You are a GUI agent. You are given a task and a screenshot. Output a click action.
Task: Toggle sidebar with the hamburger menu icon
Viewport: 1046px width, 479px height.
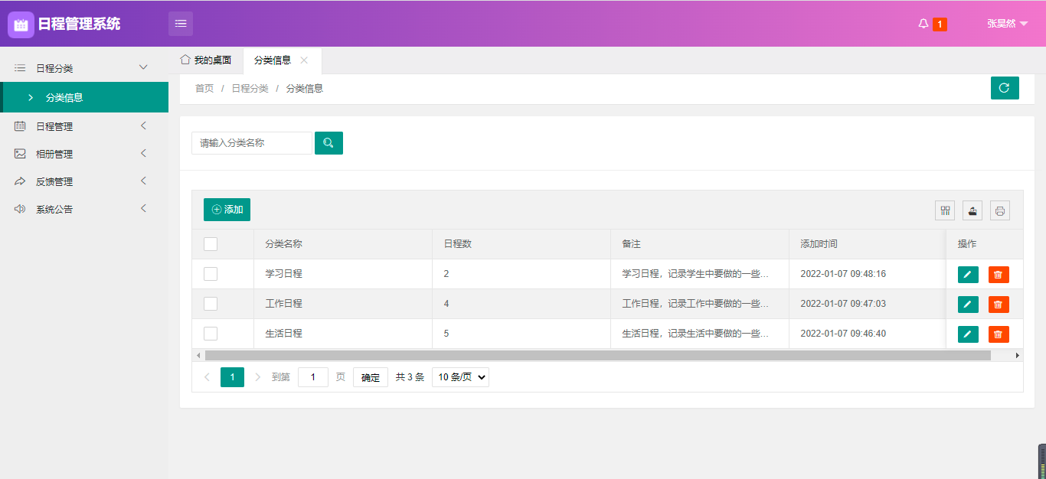click(181, 24)
